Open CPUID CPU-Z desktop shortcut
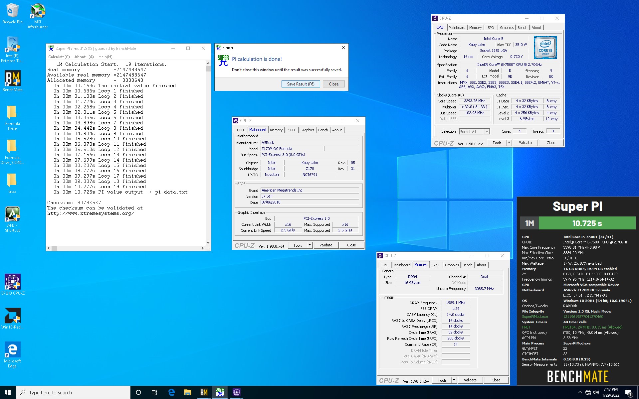 (12, 284)
